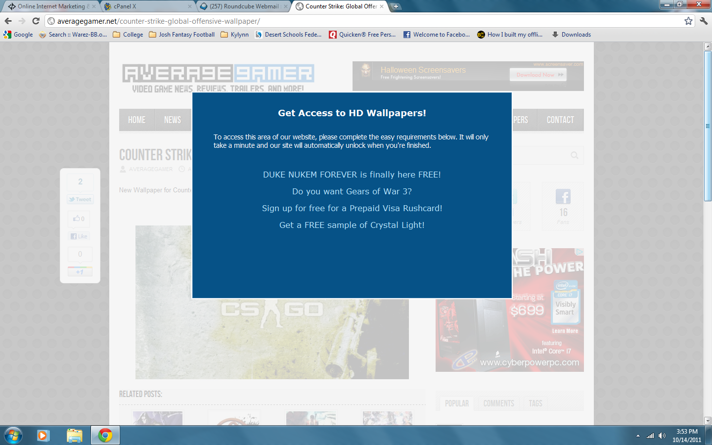This screenshot has height=445, width=712.
Task: Click the RELATED POSTS heading
Action: (140, 394)
